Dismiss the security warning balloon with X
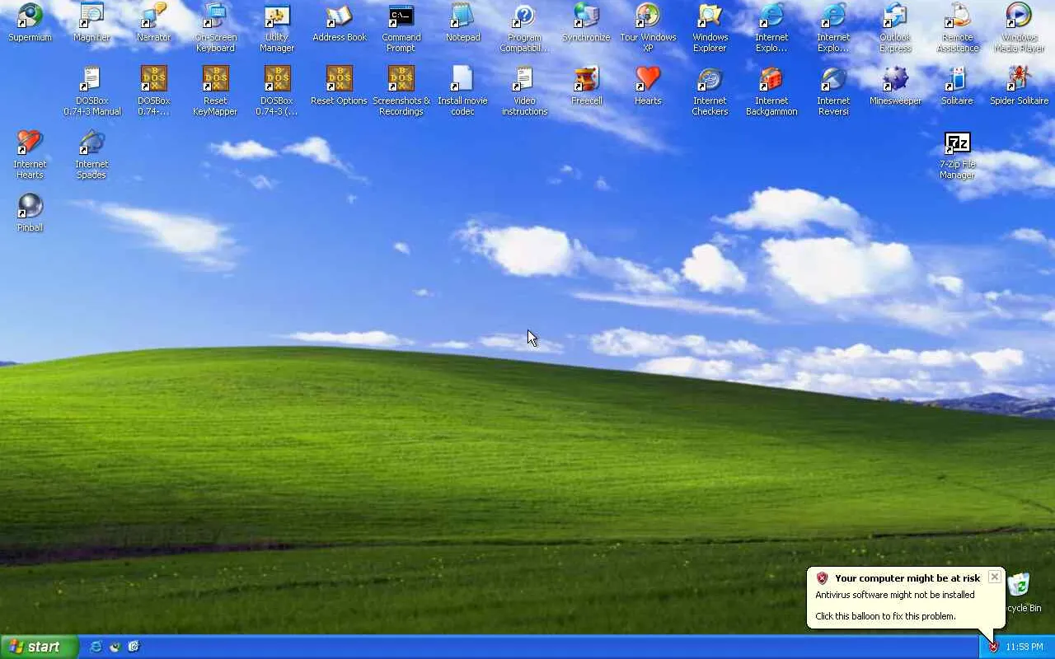Viewport: 1055px width, 659px height. (x=994, y=577)
